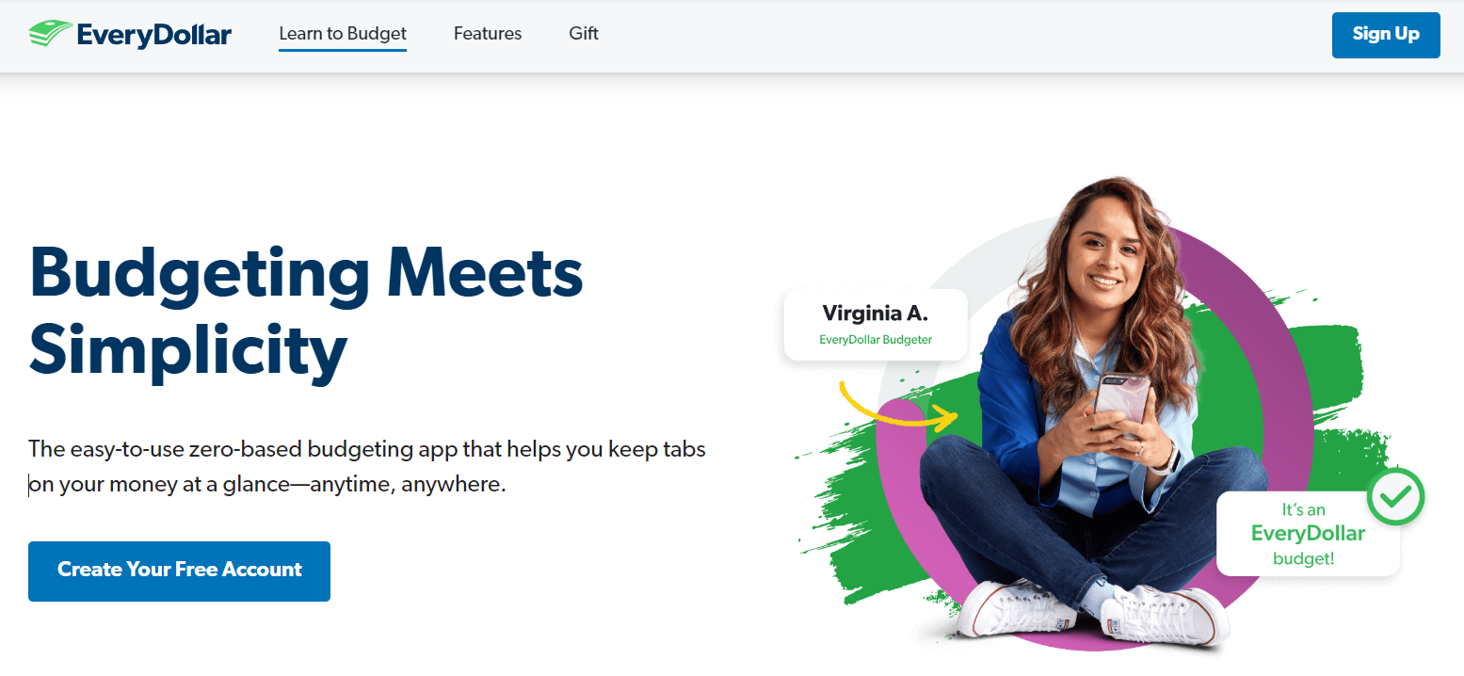This screenshot has height=676, width=1464.
Task: Click the green checkmark circle badge
Action: [x=1395, y=497]
